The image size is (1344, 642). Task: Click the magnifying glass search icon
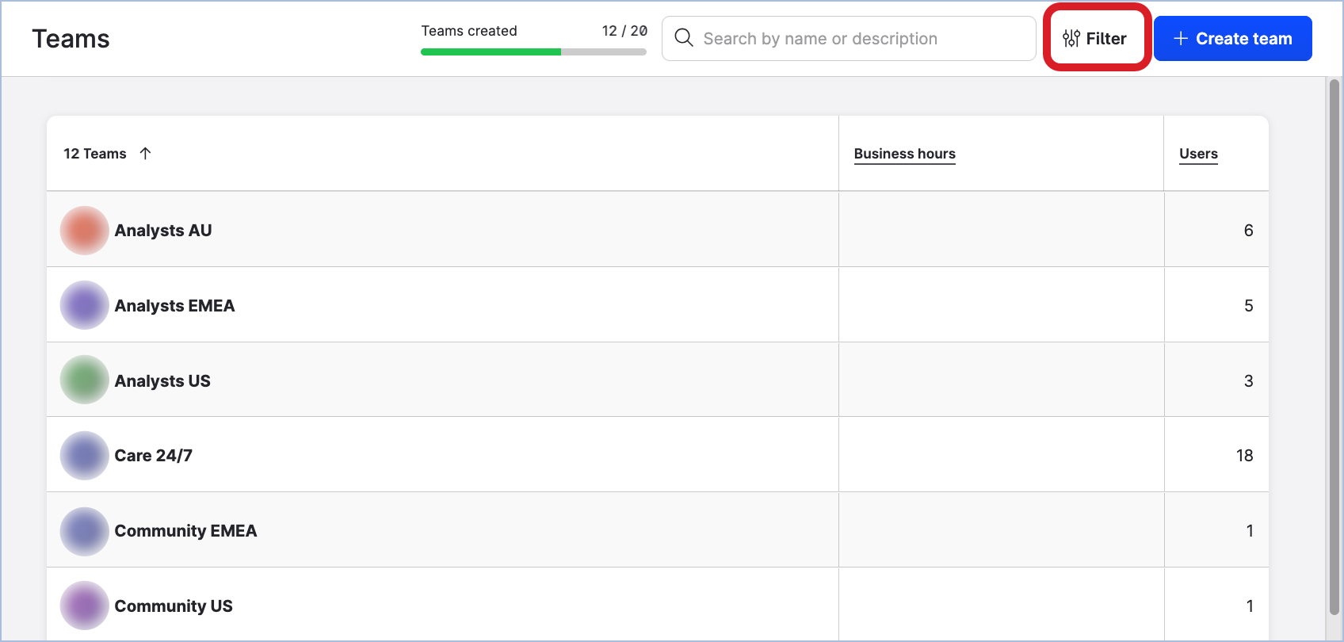pyautogui.click(x=684, y=38)
